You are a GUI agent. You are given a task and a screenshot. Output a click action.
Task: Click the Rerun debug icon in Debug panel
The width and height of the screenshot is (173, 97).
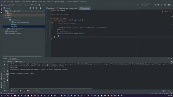(4, 62)
